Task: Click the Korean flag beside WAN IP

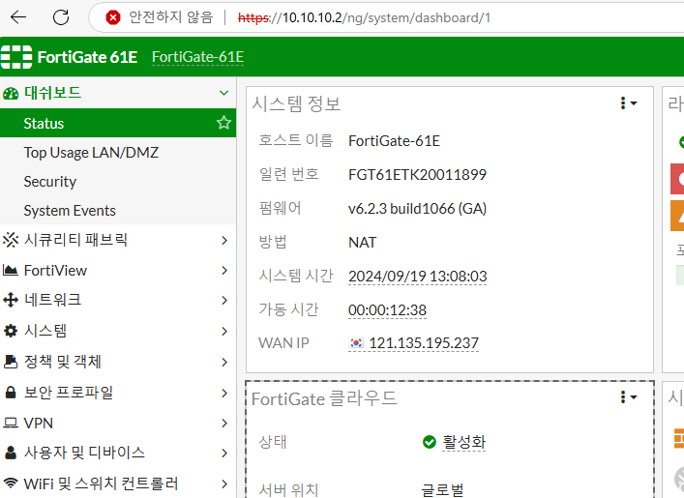Action: coord(356,343)
